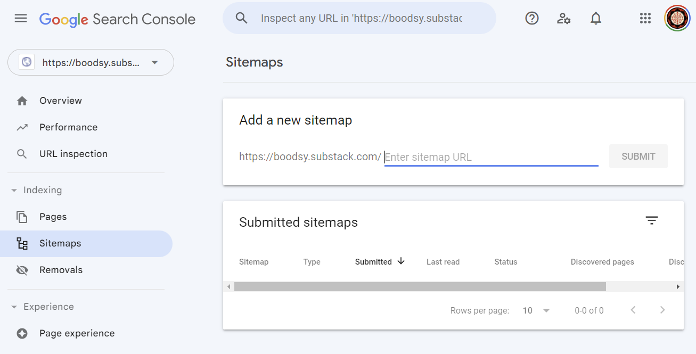This screenshot has height=354, width=696.
Task: Open the notifications bell
Action: 596,18
